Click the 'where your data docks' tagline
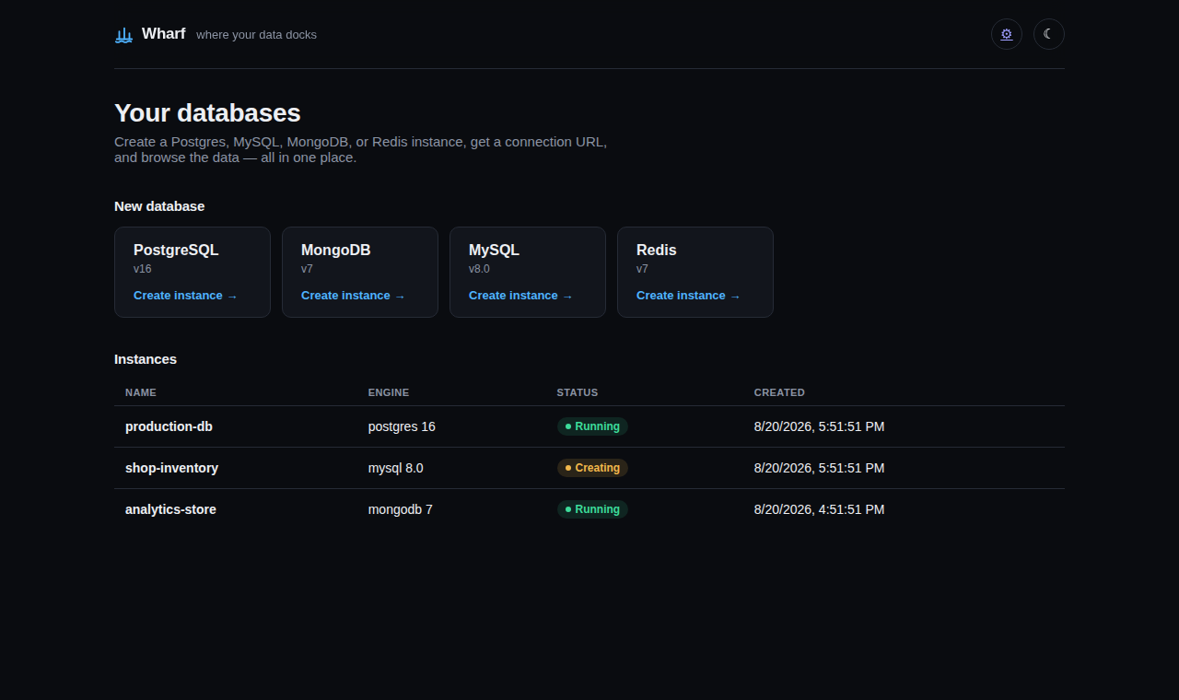This screenshot has height=700, width=1179. (x=256, y=35)
